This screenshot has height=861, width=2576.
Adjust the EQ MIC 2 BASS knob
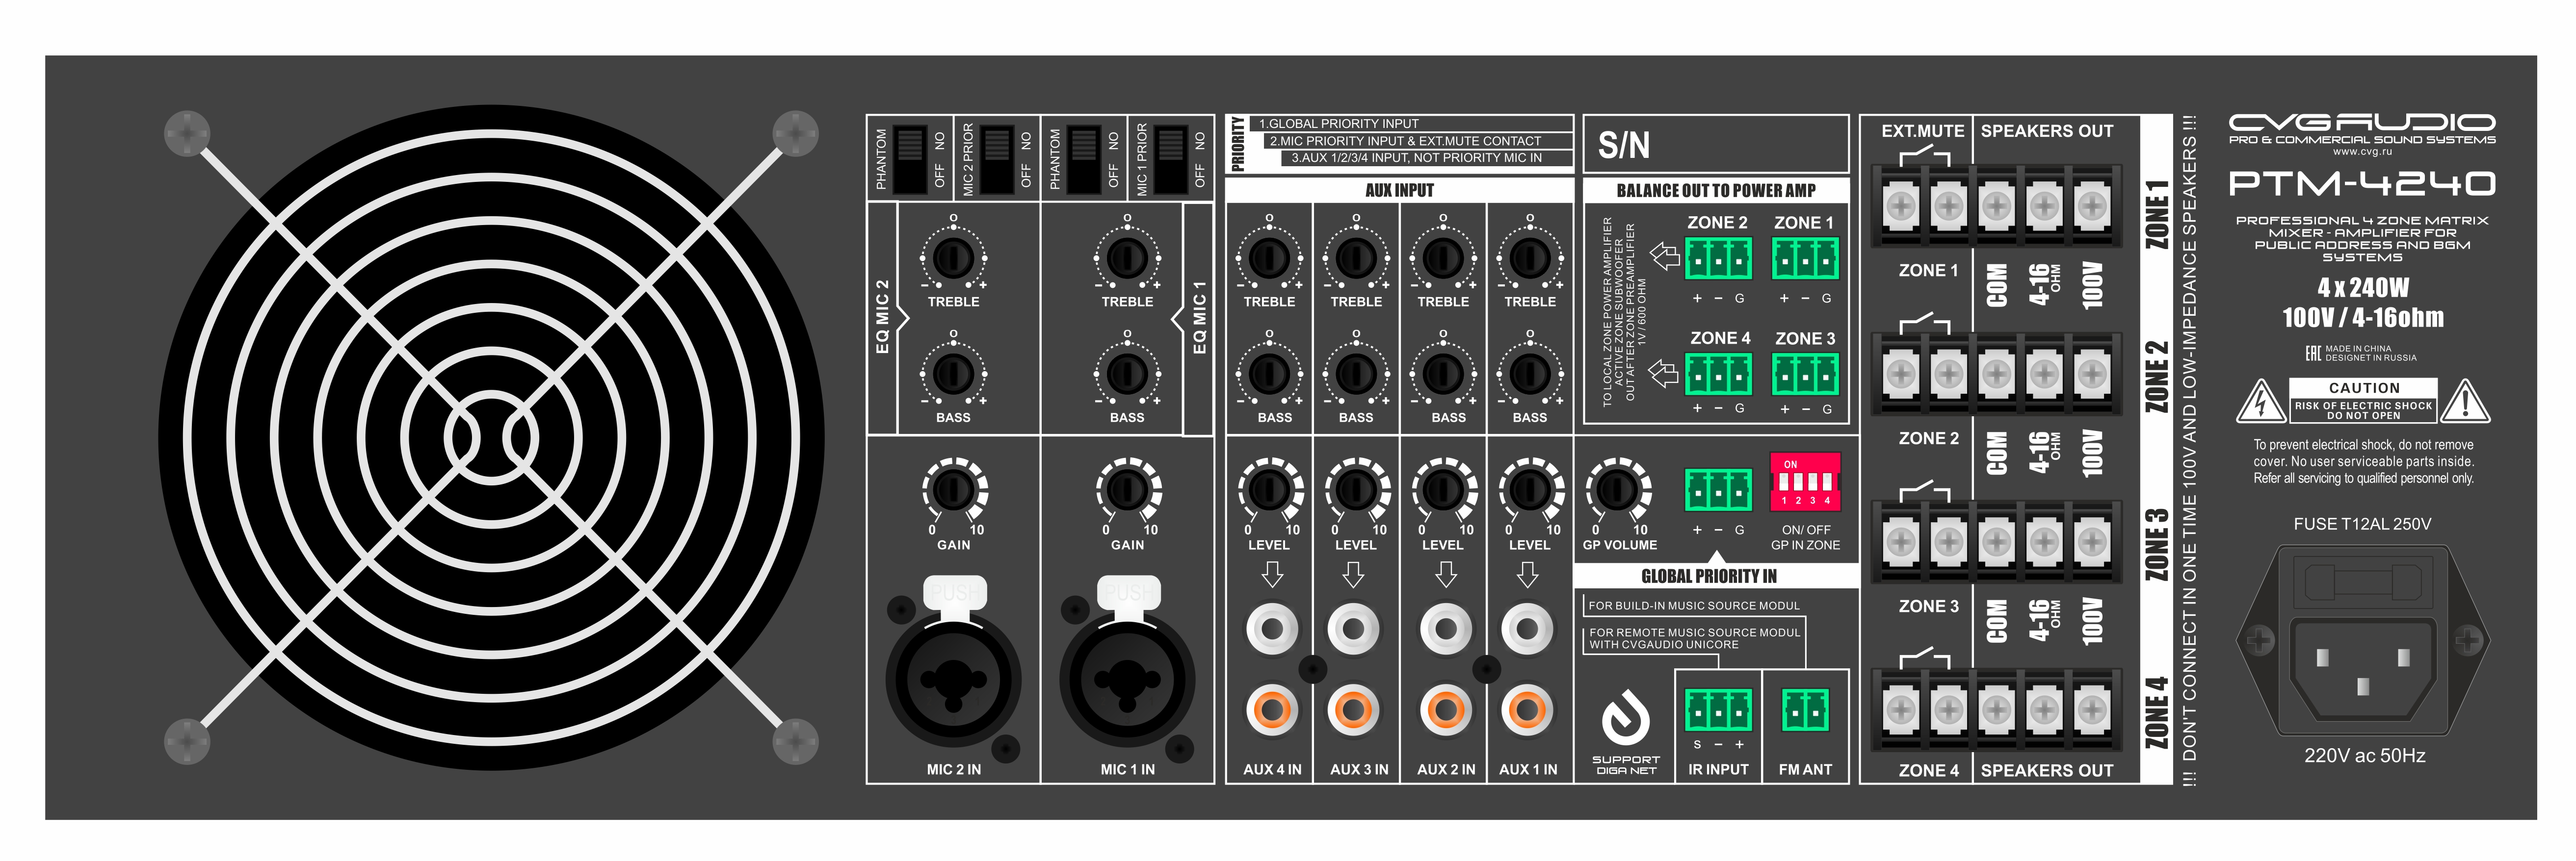tap(953, 374)
